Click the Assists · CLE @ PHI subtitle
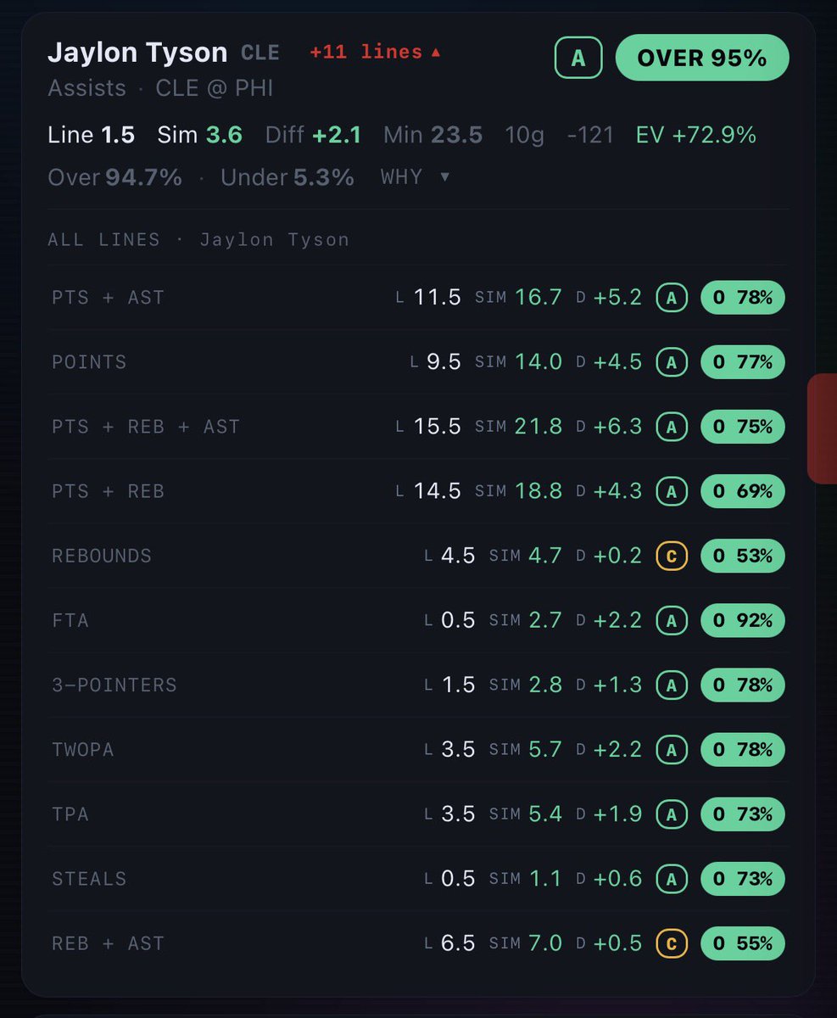The height and width of the screenshot is (1018, 837). [x=160, y=88]
